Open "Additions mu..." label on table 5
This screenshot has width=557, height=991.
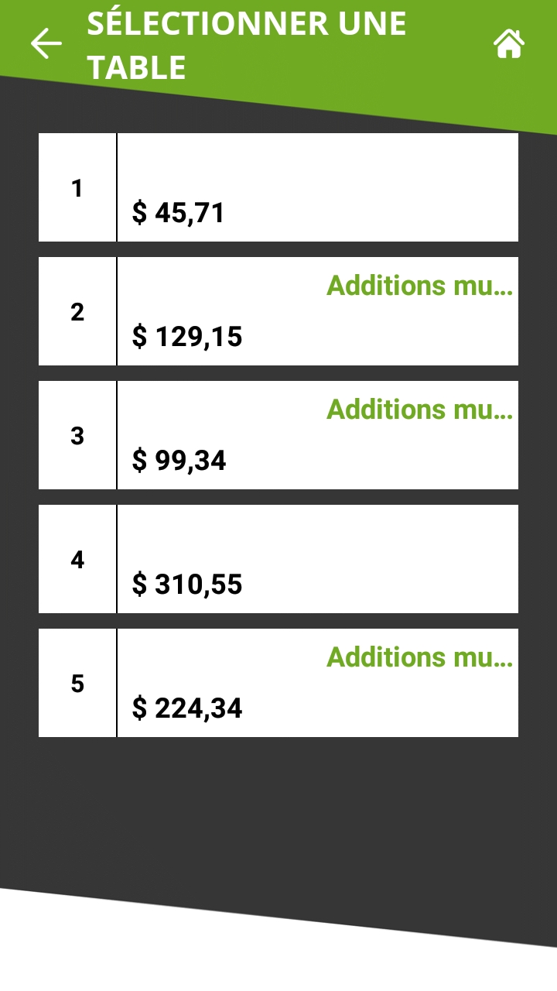pyautogui.click(x=419, y=657)
